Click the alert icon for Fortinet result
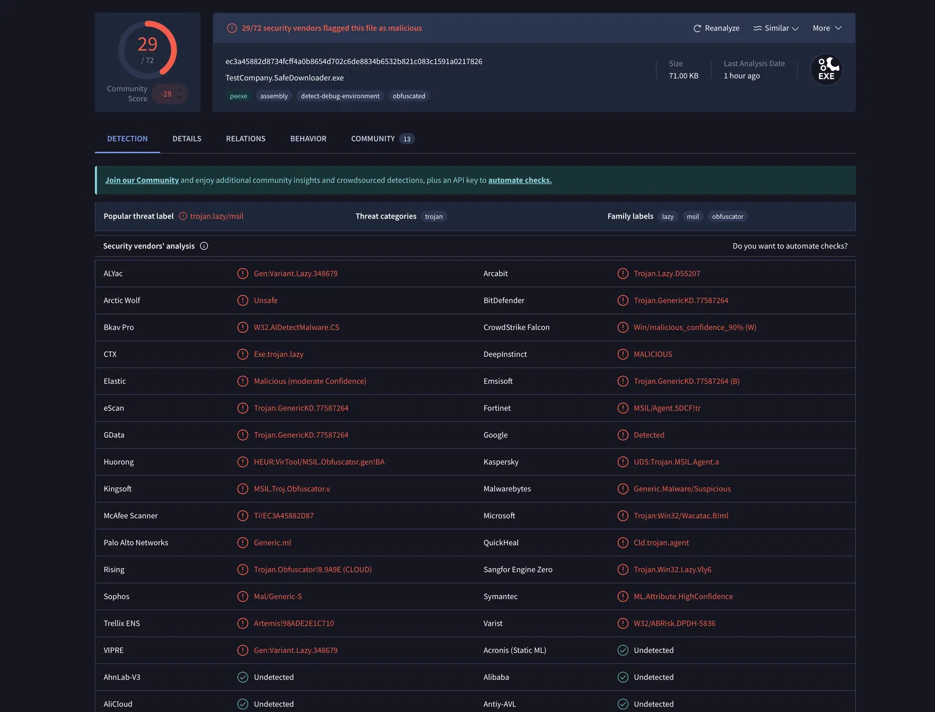 click(x=623, y=408)
